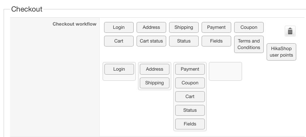
Task: Select the Shipping block in the top palette
Action: (184, 27)
